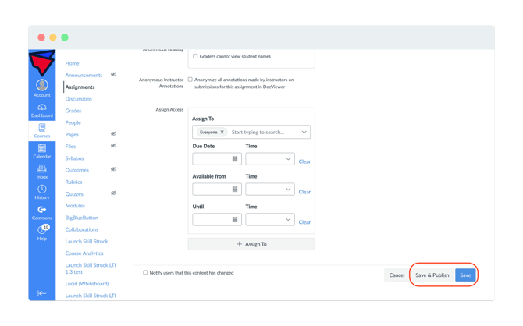The height and width of the screenshot is (326, 523).
Task: Expand the Assign To search dropdown
Action: coord(304,132)
